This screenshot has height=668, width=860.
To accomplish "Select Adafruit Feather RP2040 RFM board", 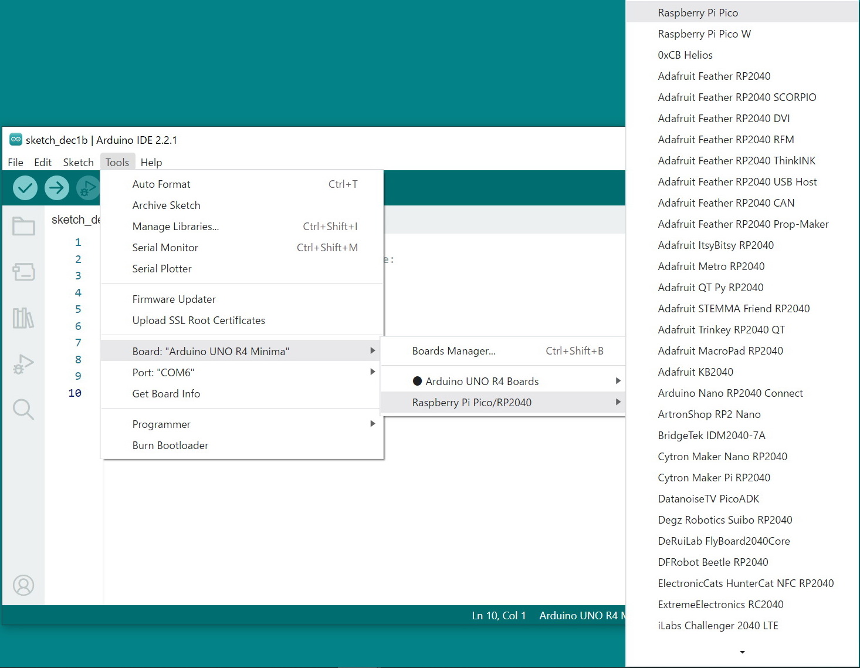I will [742, 140].
